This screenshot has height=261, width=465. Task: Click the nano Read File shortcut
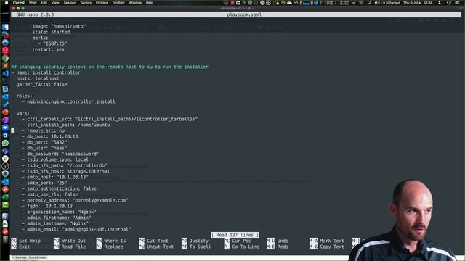tap(70, 246)
